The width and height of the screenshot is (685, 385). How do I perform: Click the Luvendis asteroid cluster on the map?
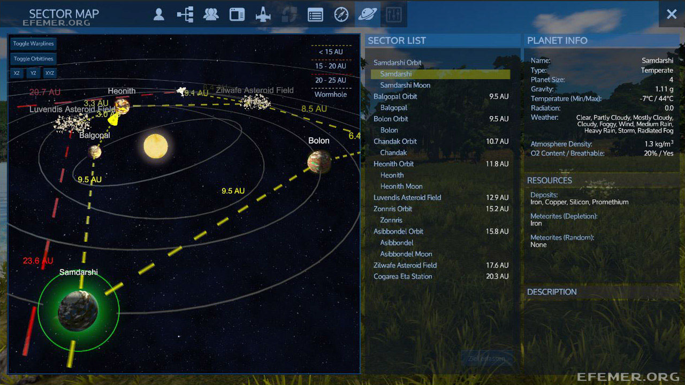pyautogui.click(x=71, y=122)
